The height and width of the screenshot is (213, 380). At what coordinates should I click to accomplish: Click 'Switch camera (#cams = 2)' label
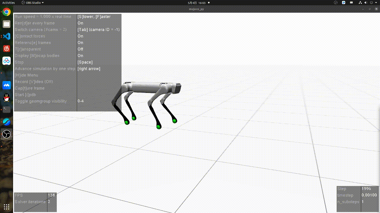click(x=41, y=30)
